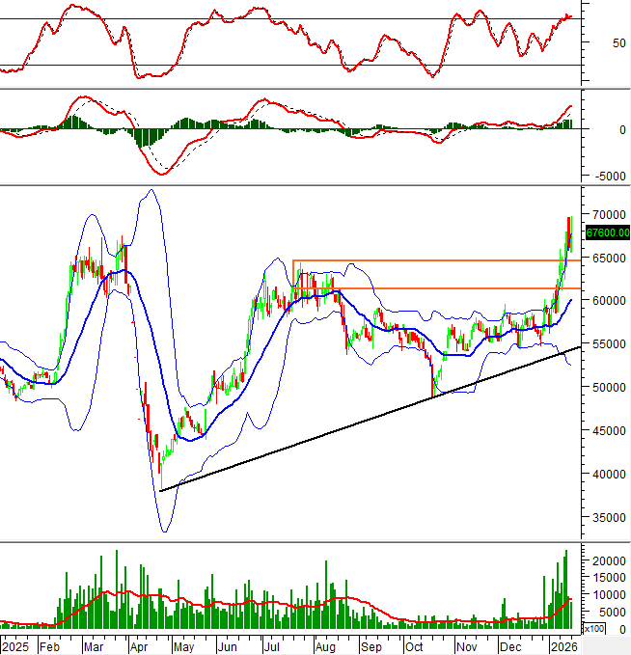Click the Apr month label
The width and height of the screenshot is (631, 655).
[139, 645]
